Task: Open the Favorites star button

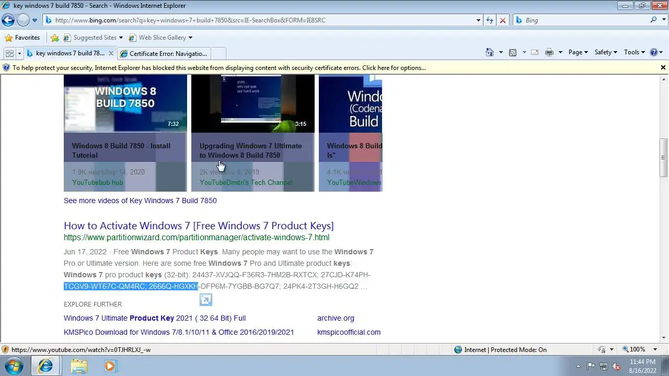Action: (x=22, y=38)
